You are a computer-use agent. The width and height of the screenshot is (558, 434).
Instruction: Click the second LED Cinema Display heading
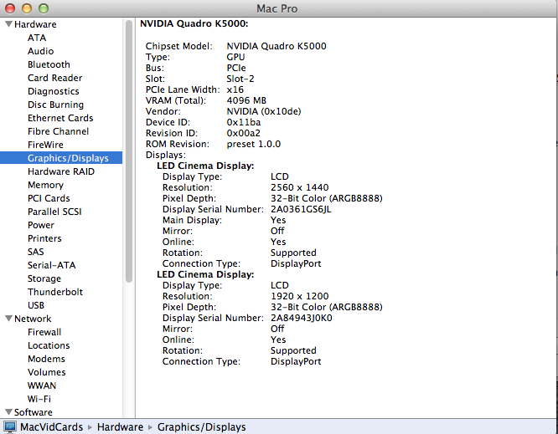click(205, 274)
